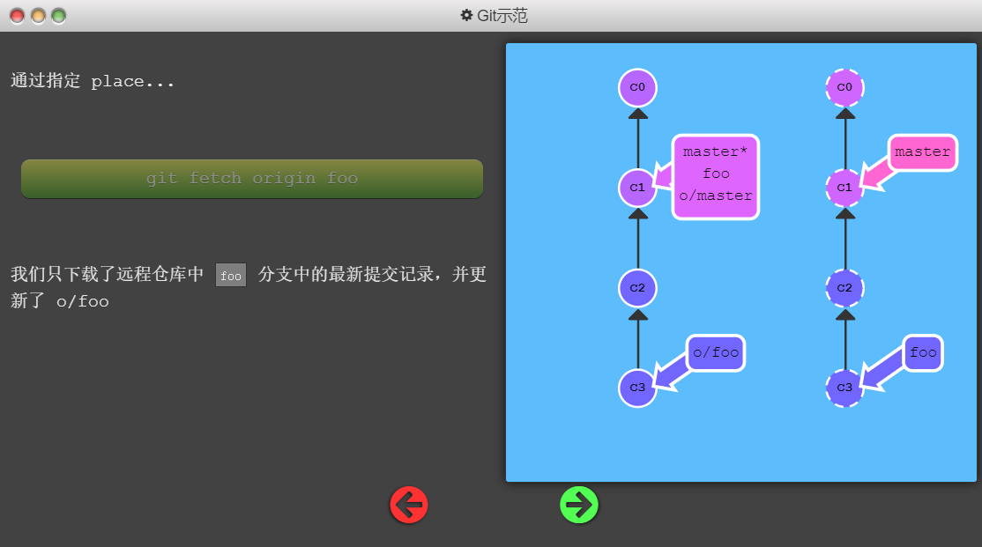982x547 pixels.
Task: Minimize the window with the yellow button
Action: 38,16
